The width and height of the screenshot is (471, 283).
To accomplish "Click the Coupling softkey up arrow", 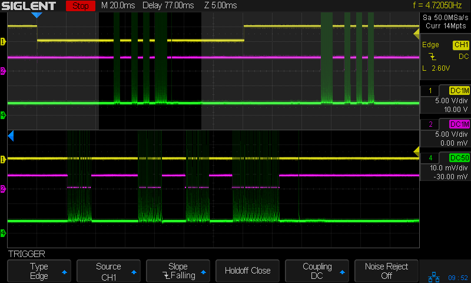I will pos(342,272).
